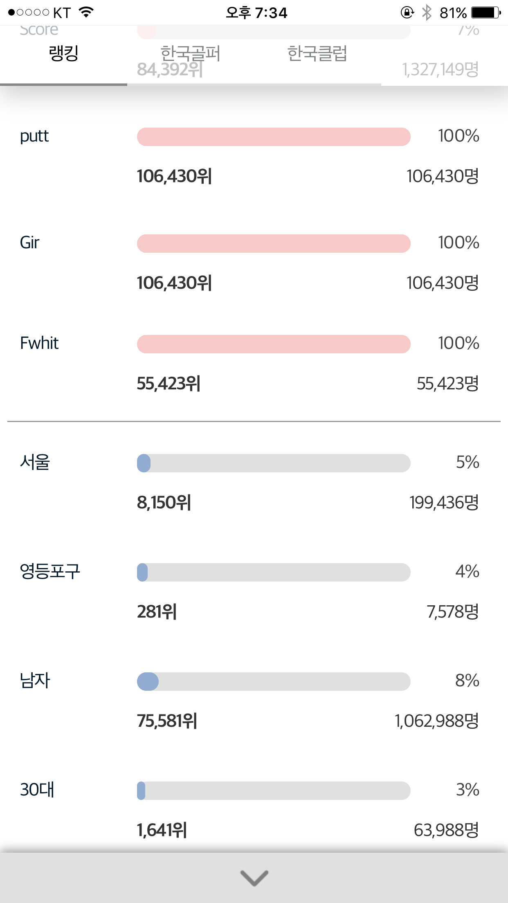Image resolution: width=508 pixels, height=903 pixels.
Task: Tap the Gir ranking bar
Action: pos(273,243)
